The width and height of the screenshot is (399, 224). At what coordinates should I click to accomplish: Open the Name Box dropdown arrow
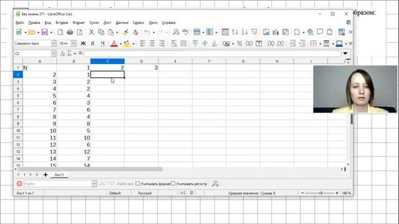tap(54, 54)
